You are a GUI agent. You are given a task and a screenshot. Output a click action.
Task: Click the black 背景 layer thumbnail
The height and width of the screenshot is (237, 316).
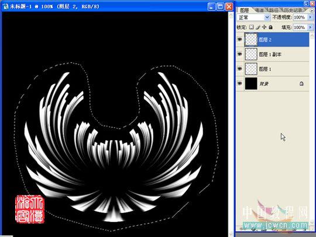[251, 83]
